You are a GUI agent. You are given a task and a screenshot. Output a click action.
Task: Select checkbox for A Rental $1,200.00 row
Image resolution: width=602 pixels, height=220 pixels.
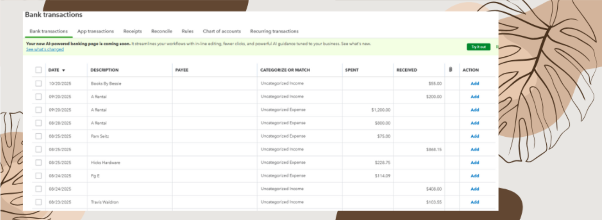[38, 110]
